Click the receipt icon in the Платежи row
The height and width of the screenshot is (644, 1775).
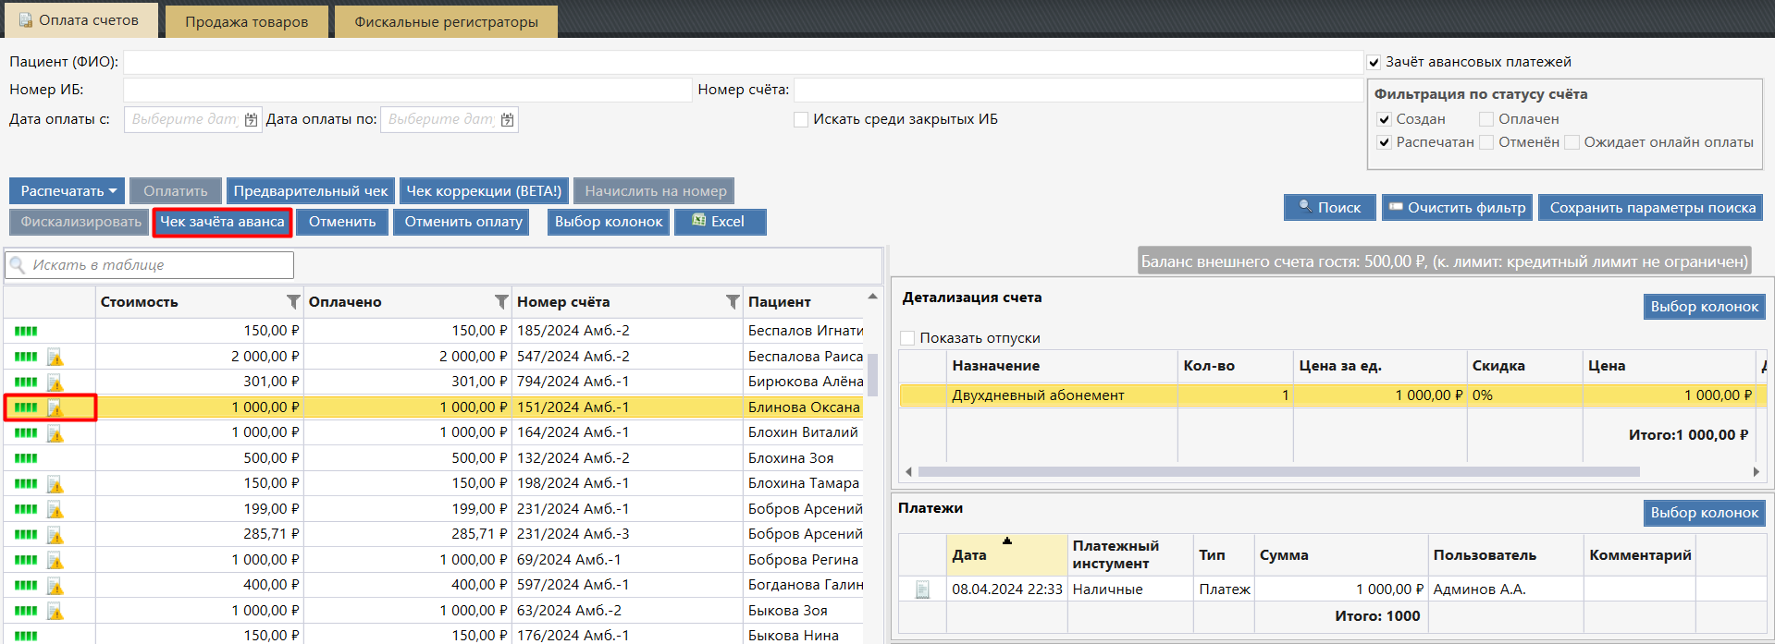click(922, 589)
